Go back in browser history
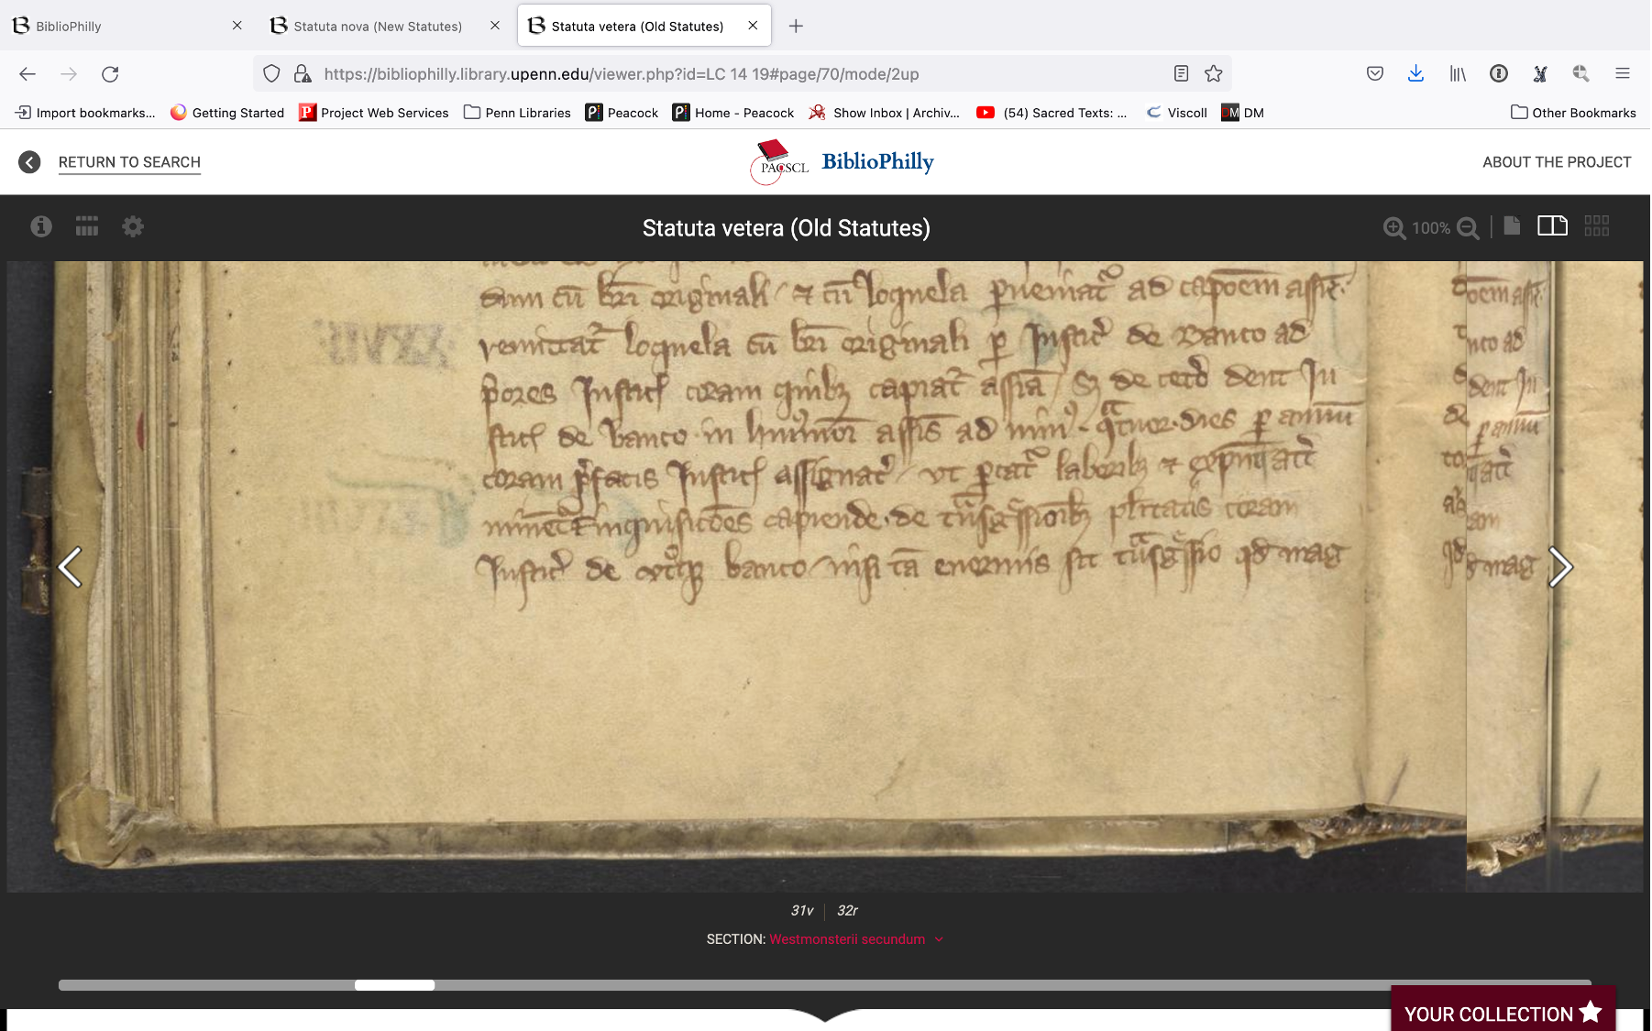Image resolution: width=1652 pixels, height=1031 pixels. tap(28, 74)
